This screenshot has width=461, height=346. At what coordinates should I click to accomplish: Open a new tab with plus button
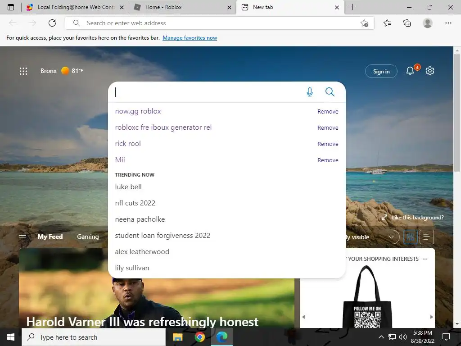pos(352,7)
